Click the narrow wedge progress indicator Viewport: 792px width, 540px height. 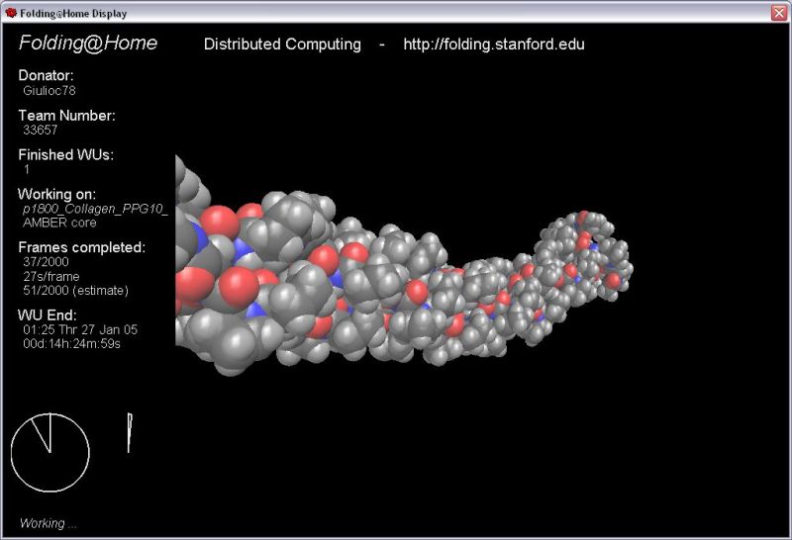[129, 432]
